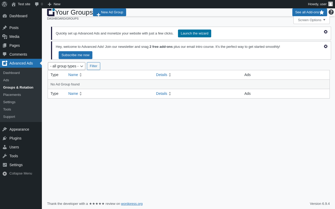Screen dimensions: 335x209
Task: Click the Collapse Menu arrow icon
Action: coord(5,173)
